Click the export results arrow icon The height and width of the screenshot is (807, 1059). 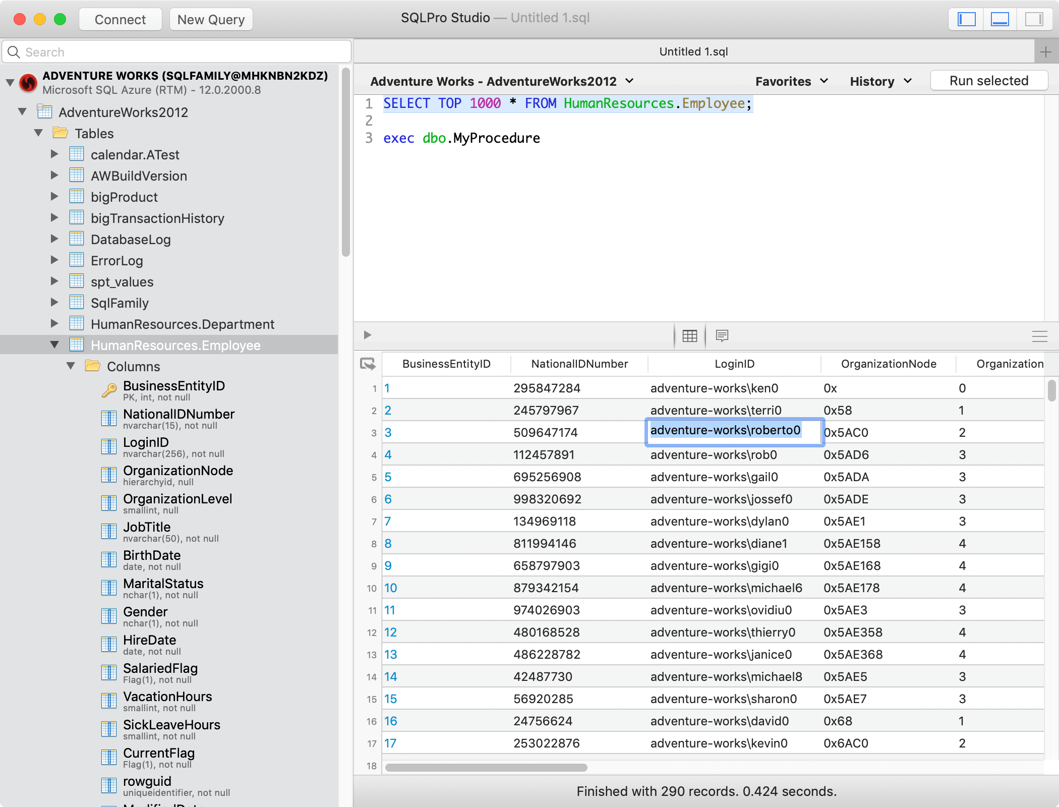(x=367, y=364)
